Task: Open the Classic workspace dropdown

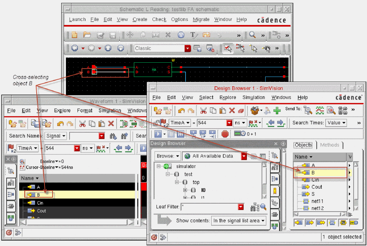Action: [x=187, y=49]
